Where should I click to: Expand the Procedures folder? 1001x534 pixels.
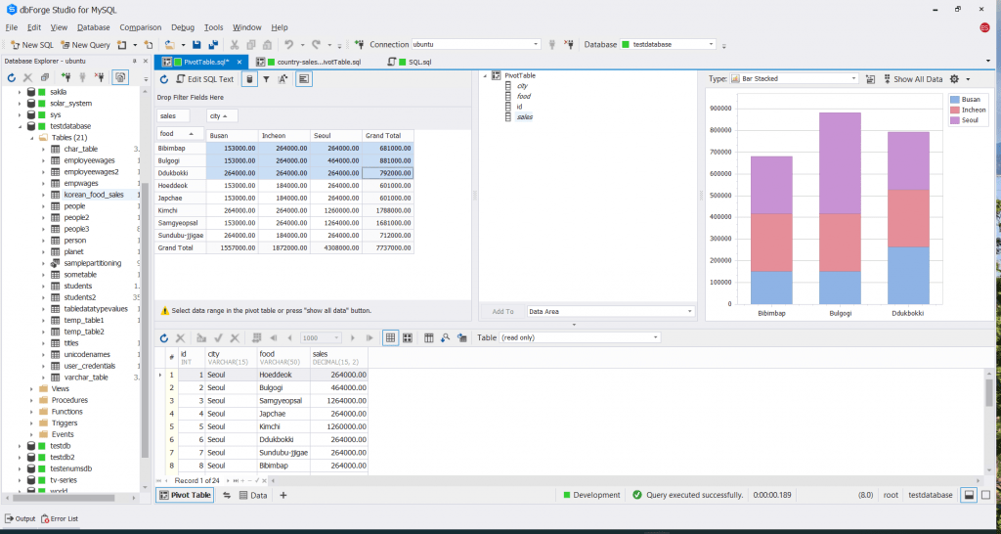pyautogui.click(x=30, y=400)
